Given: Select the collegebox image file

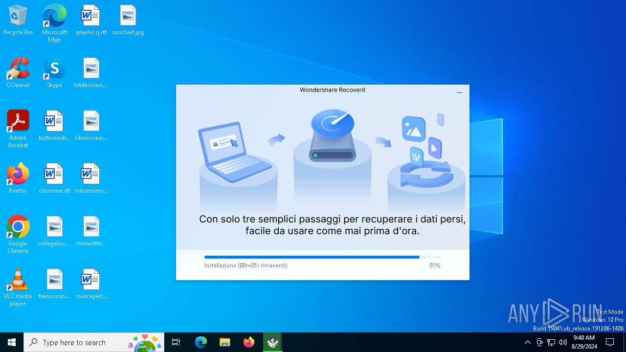Looking at the screenshot, I should (54, 232).
